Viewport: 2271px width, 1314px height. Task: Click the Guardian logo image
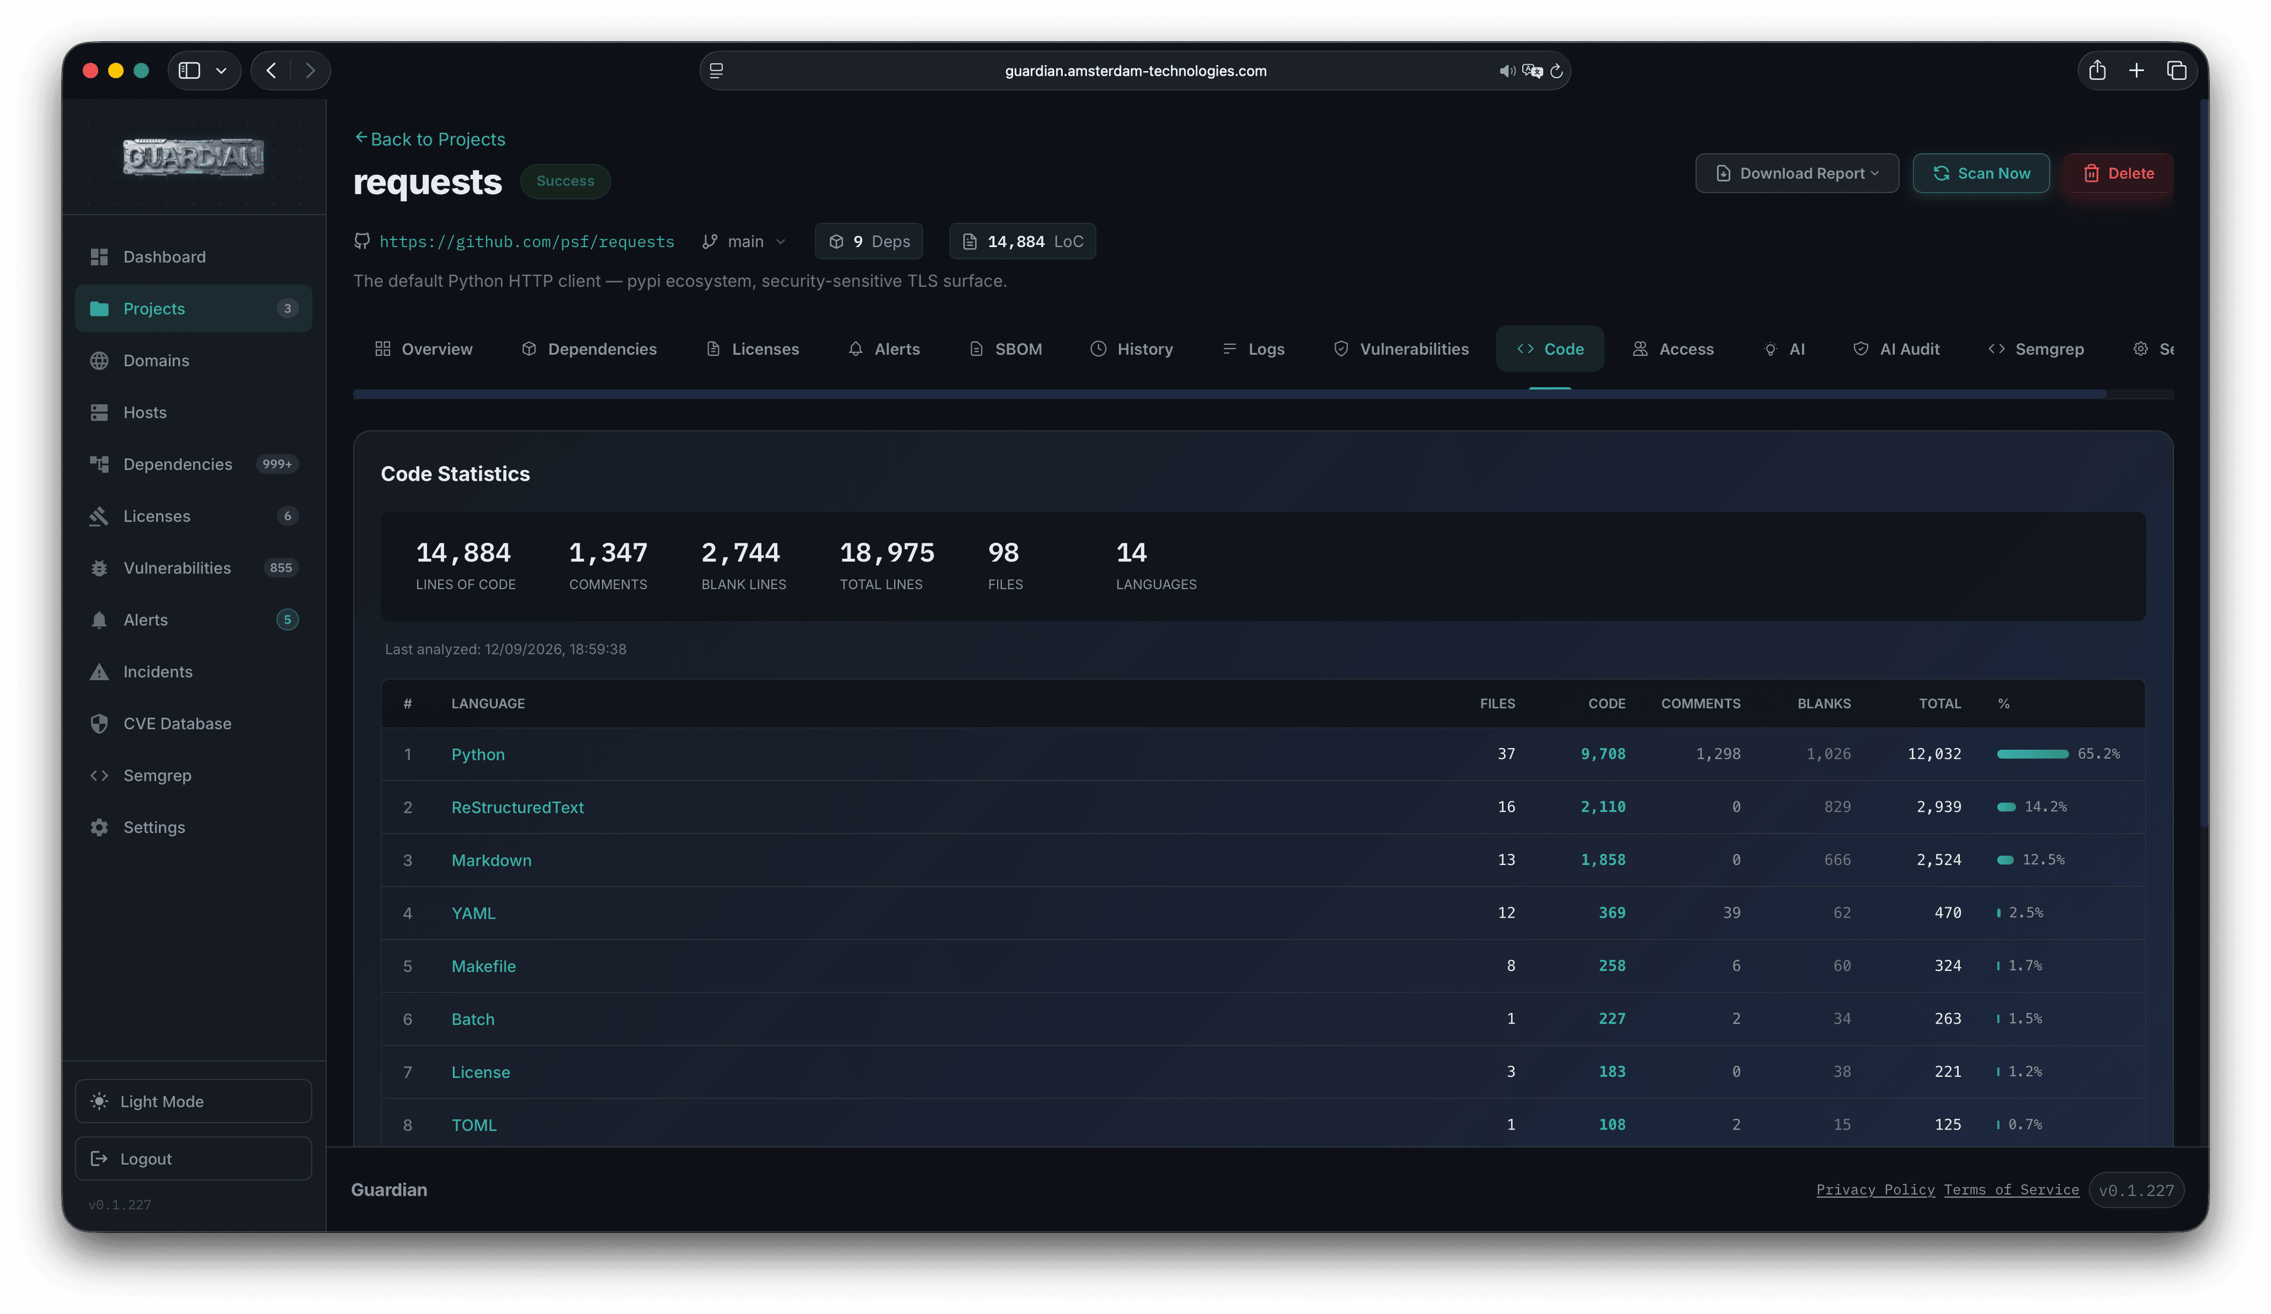(193, 157)
